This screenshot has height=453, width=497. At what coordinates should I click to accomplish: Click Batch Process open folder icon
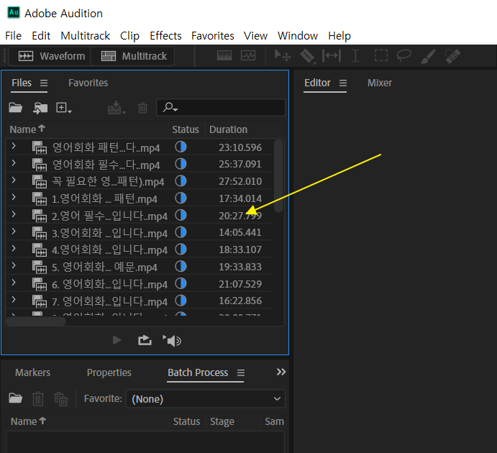point(15,398)
